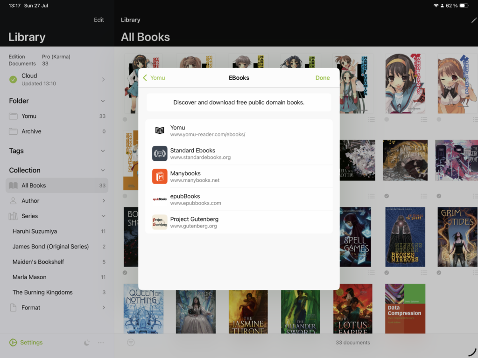This screenshot has height=358, width=478.
Task: Open list menu icon under Broken Mirrors
Action: pyautogui.click(x=424, y=273)
